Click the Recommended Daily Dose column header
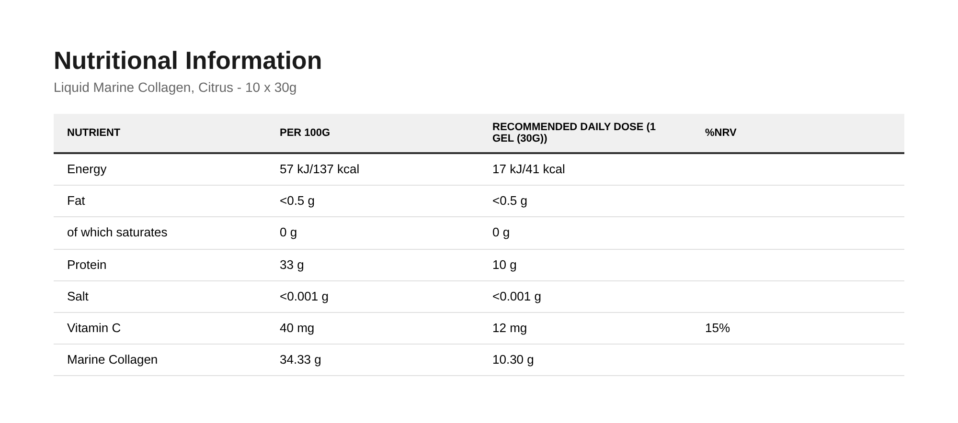 coord(574,133)
